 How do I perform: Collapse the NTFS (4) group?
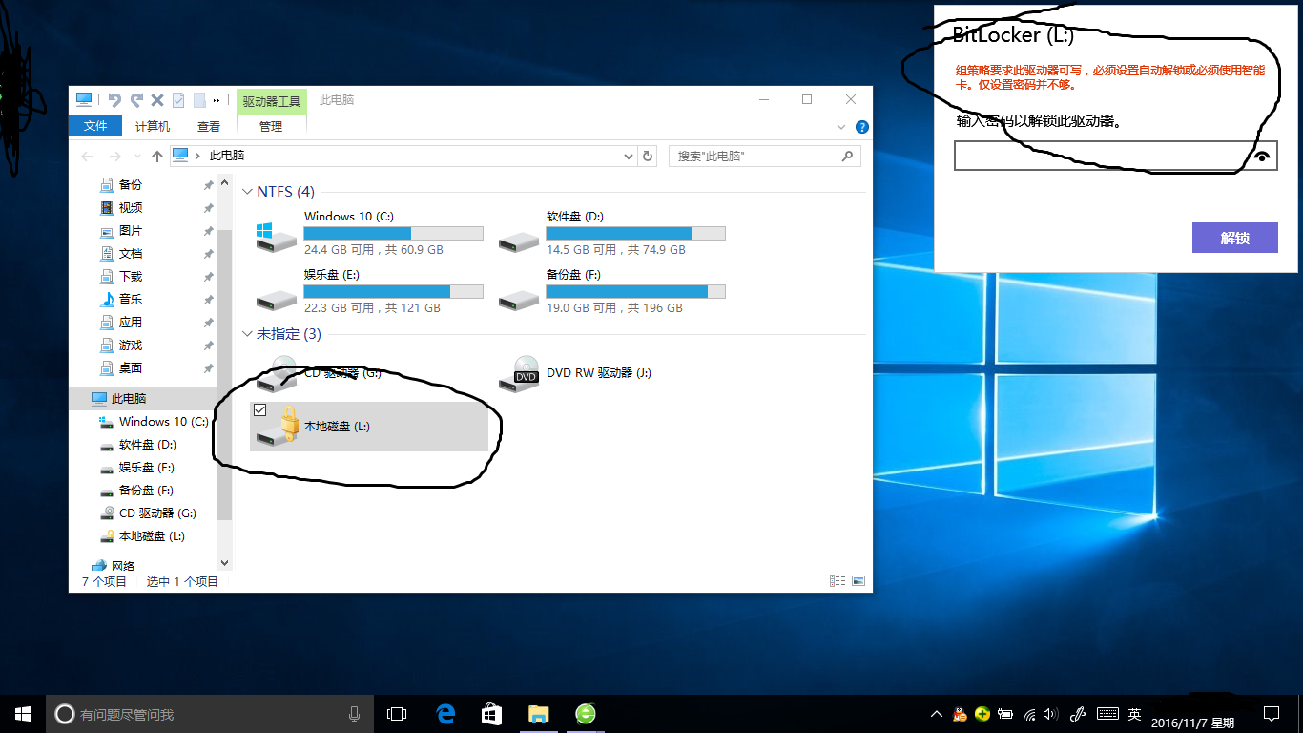[x=248, y=193]
